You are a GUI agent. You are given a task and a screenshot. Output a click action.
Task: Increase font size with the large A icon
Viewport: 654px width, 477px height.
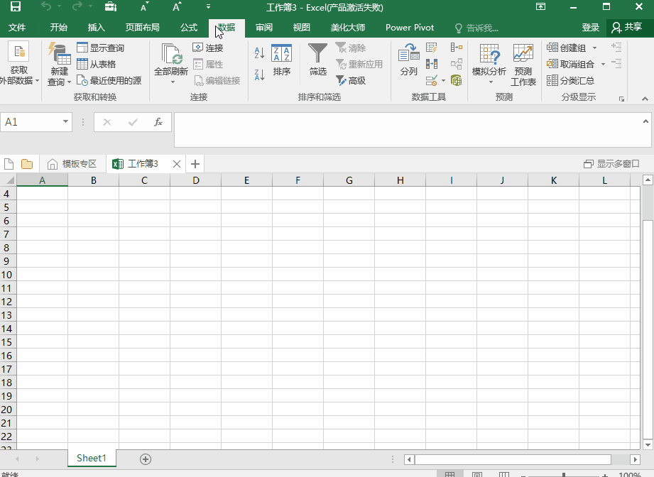click(177, 6)
